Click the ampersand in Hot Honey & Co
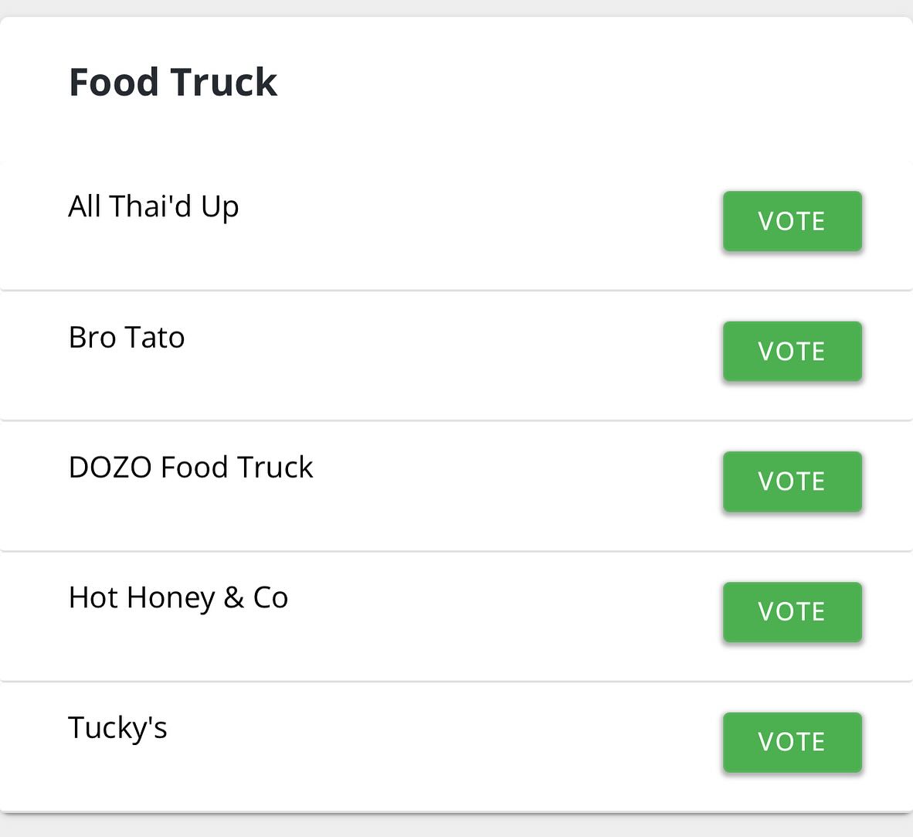The image size is (913, 837). (233, 598)
